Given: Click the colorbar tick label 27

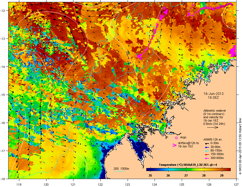Looking at the screenshot, I should (186, 175).
